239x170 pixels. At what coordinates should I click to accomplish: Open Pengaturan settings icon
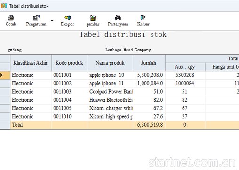[36, 18]
